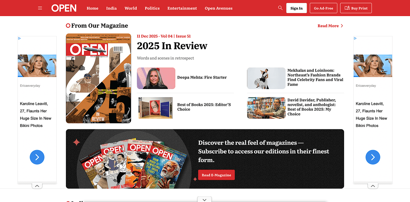Image resolution: width=410 pixels, height=202 pixels.
Task: Select the Politics menu item
Action: [152, 8]
